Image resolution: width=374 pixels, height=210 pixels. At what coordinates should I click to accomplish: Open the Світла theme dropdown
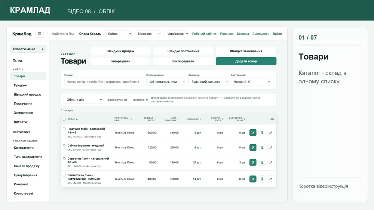(x=119, y=34)
